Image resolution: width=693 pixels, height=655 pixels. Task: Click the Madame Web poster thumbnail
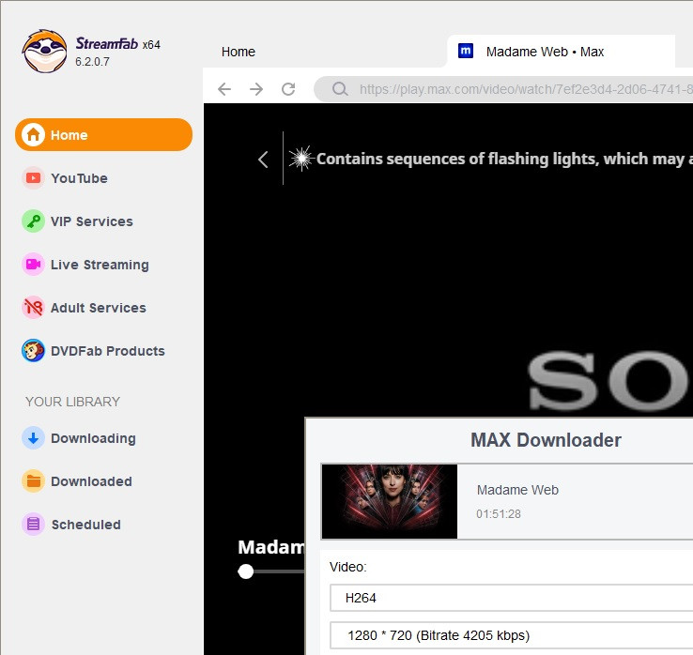pyautogui.click(x=390, y=501)
